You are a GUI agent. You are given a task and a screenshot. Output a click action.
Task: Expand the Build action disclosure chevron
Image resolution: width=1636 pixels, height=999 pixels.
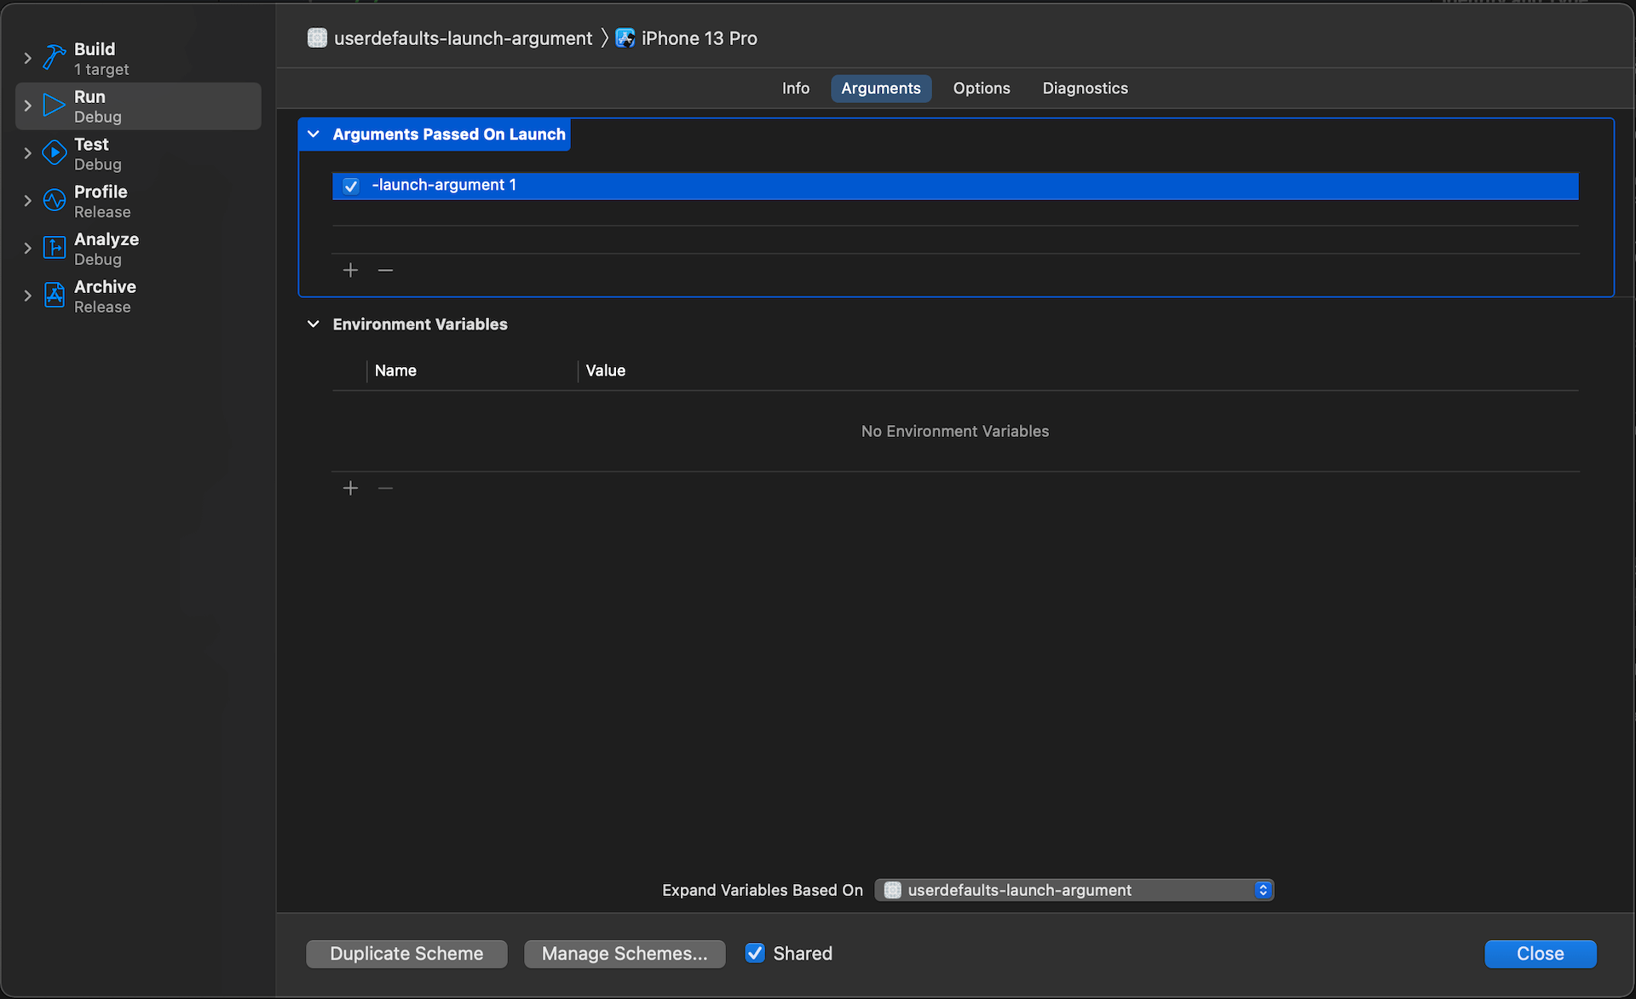coord(27,58)
